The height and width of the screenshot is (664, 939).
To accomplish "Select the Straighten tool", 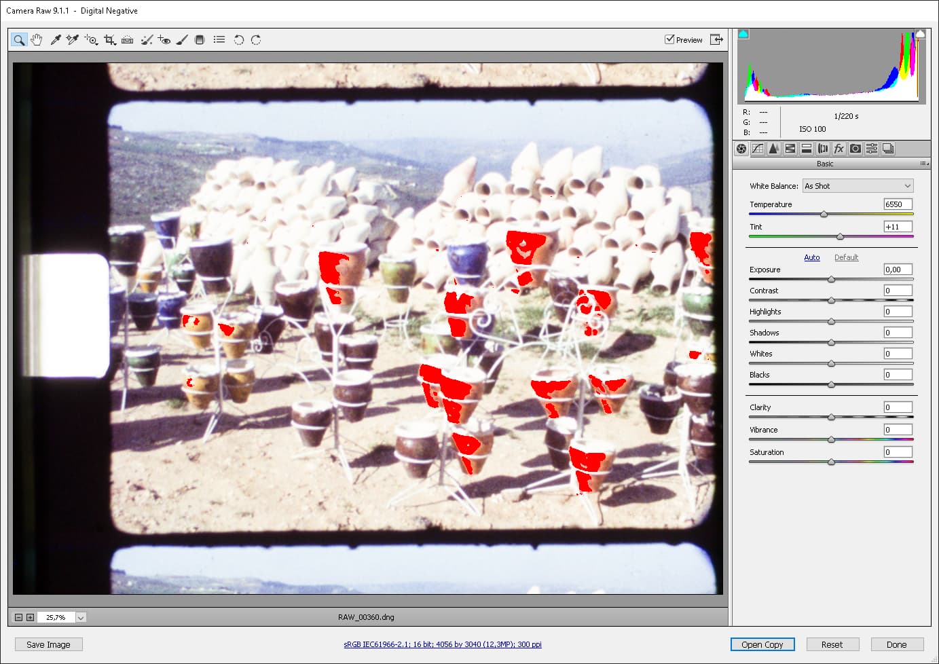I will point(128,40).
